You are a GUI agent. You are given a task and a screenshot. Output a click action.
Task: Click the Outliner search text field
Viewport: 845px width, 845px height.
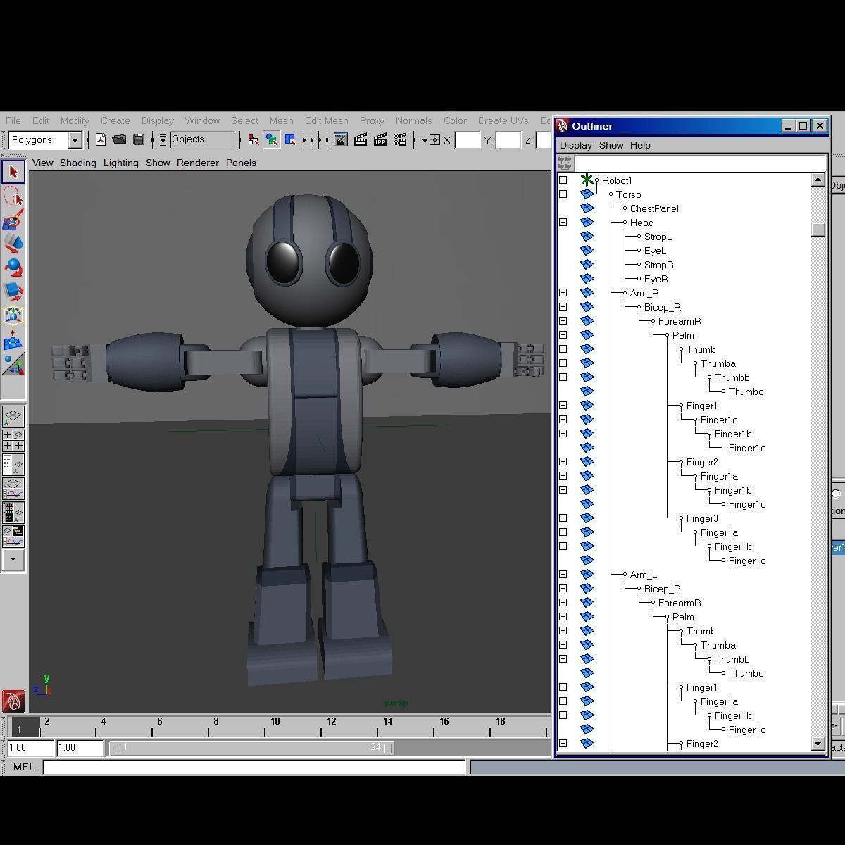pyautogui.click(x=700, y=163)
